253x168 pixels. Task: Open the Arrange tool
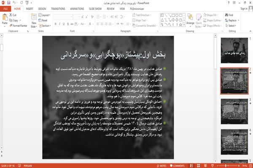(190, 21)
